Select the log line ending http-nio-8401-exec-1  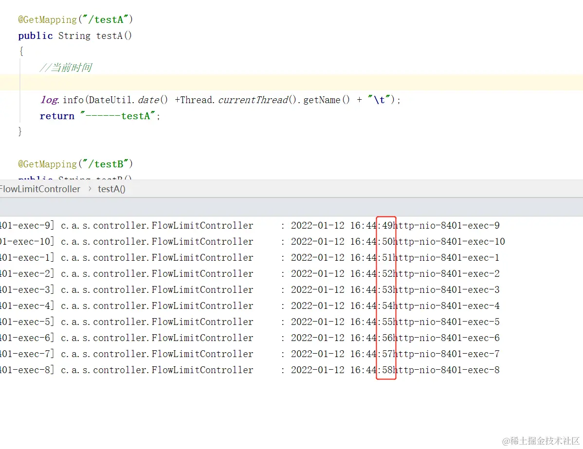pos(250,258)
